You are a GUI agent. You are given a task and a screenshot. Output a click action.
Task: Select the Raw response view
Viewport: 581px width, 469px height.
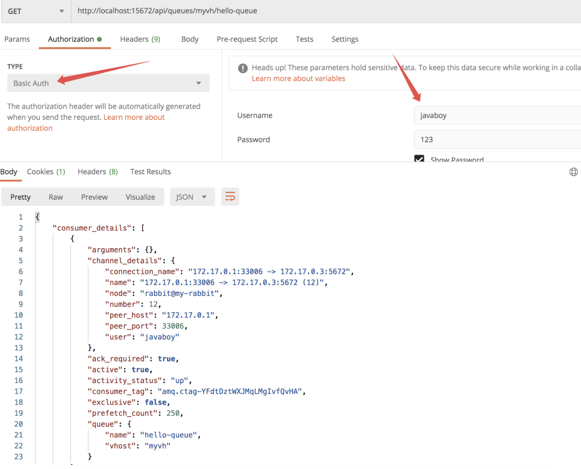[x=56, y=197]
